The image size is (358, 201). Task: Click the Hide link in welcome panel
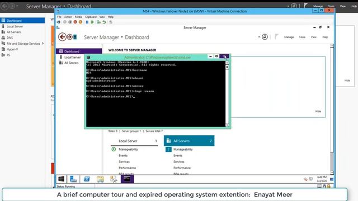(318, 111)
